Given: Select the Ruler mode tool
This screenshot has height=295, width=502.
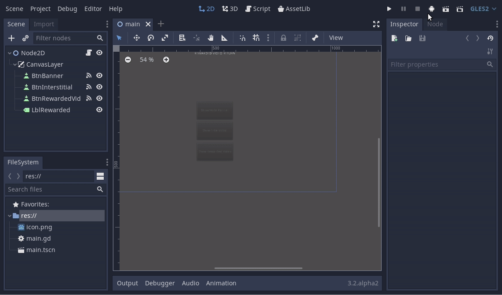Looking at the screenshot, I should (224, 38).
